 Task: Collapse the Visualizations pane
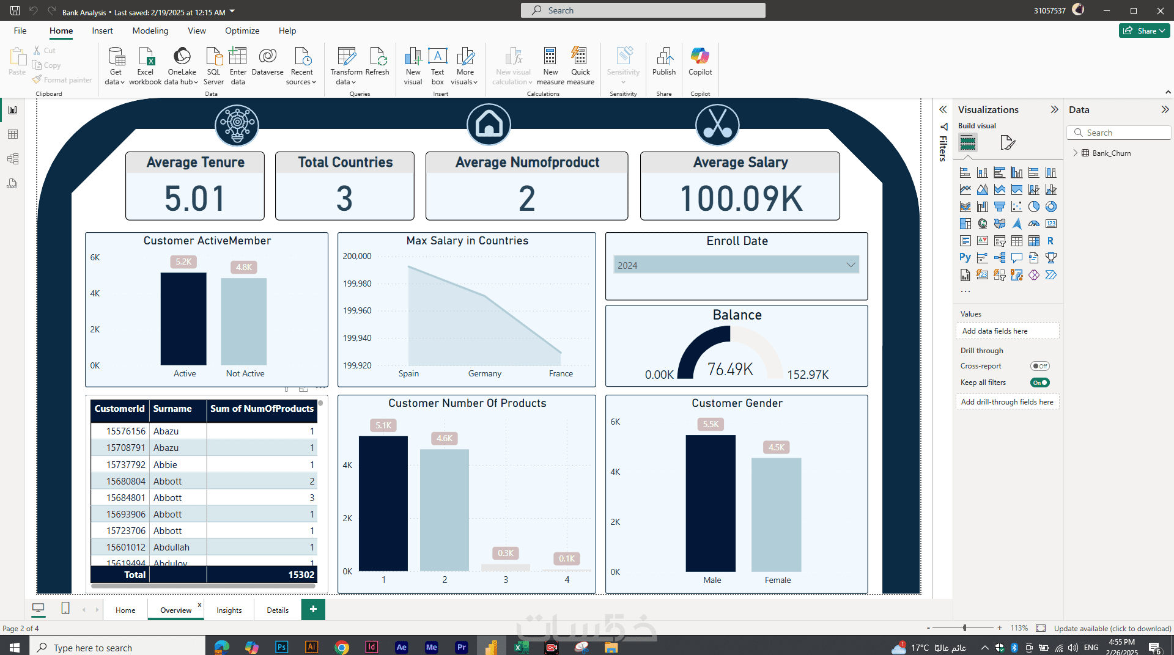click(x=1054, y=109)
